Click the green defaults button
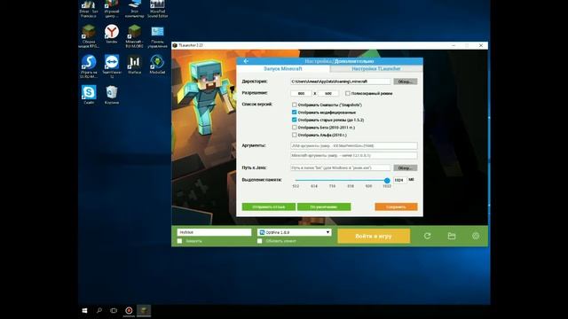568x319 pixels. tap(324, 206)
